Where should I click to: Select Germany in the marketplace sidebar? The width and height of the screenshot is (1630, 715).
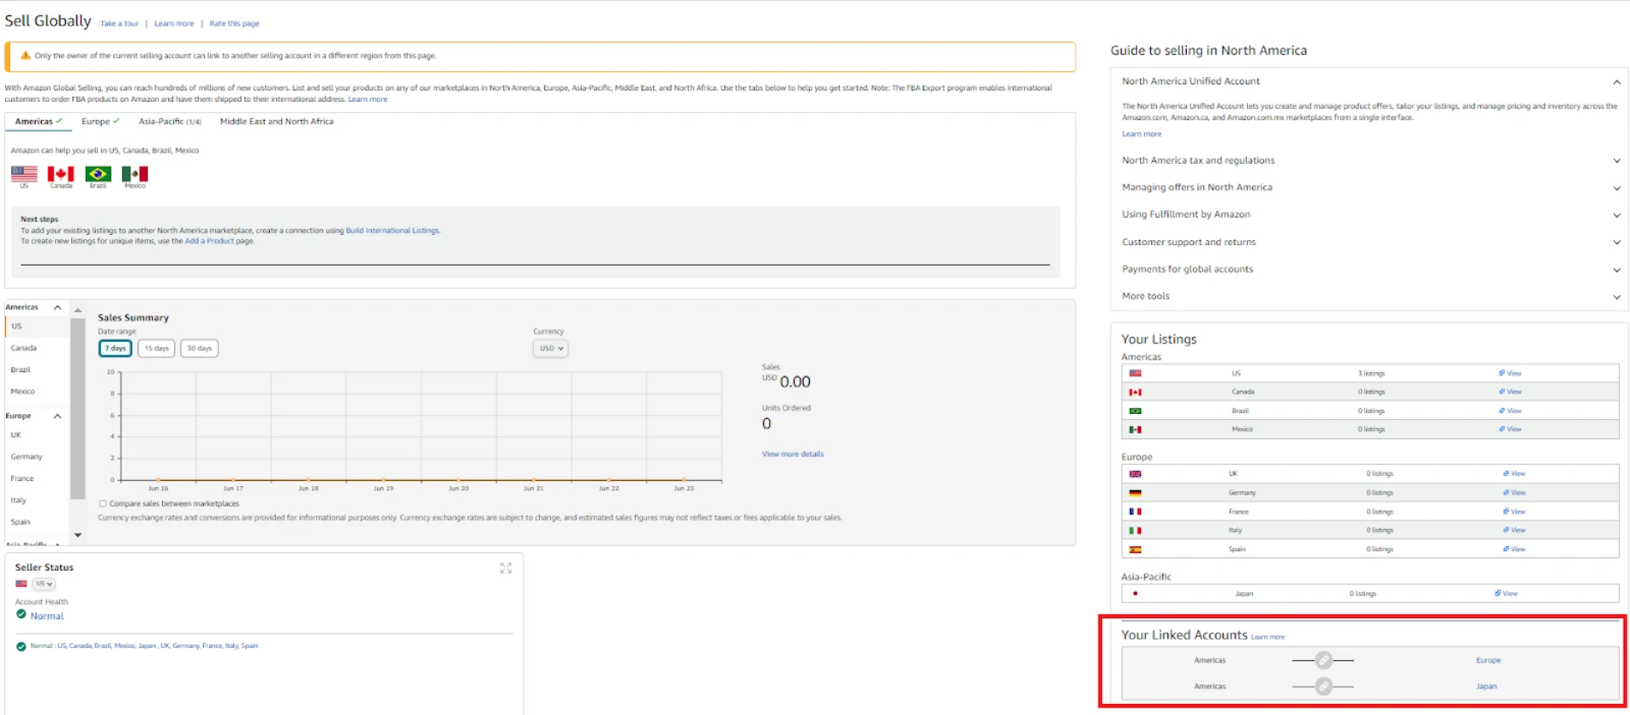[26, 456]
